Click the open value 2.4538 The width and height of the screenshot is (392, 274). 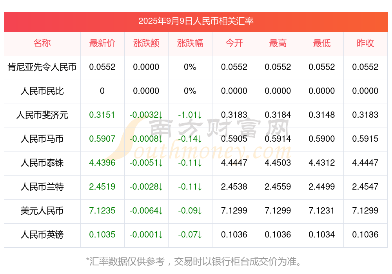[234, 186]
